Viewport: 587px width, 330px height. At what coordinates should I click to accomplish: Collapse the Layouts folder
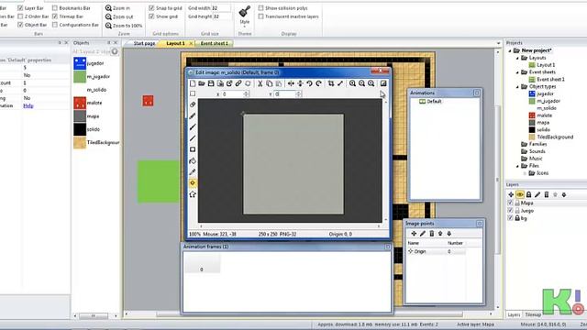517,58
